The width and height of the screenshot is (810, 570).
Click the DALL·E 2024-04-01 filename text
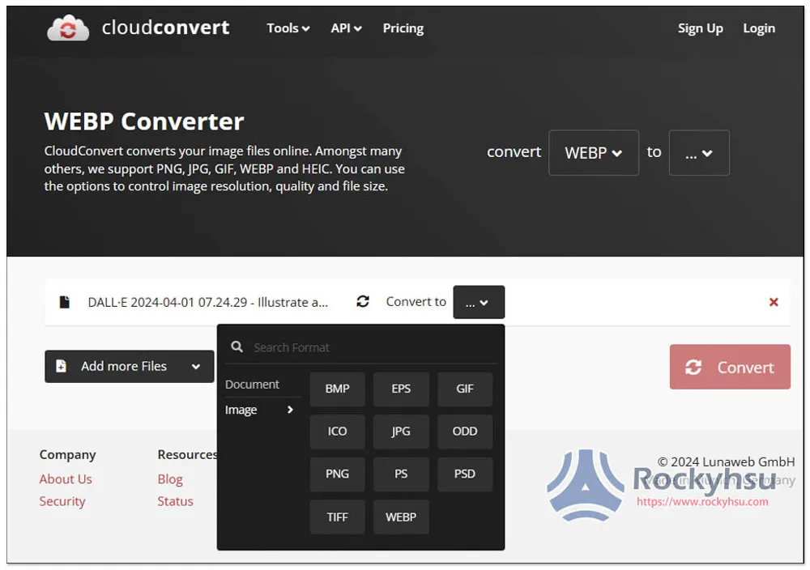(207, 302)
